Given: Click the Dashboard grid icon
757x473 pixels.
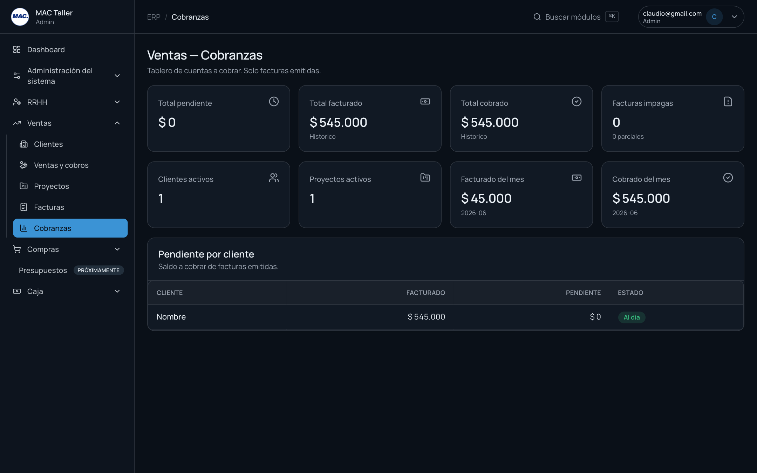Looking at the screenshot, I should point(17,49).
